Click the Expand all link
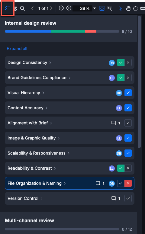The image size is (145, 234). click(17, 49)
